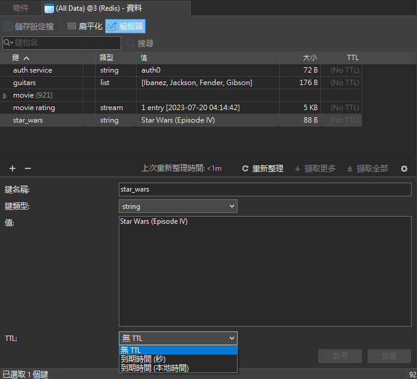The image size is (417, 379).
Task: Select the star_wars key row
Action: (181, 120)
